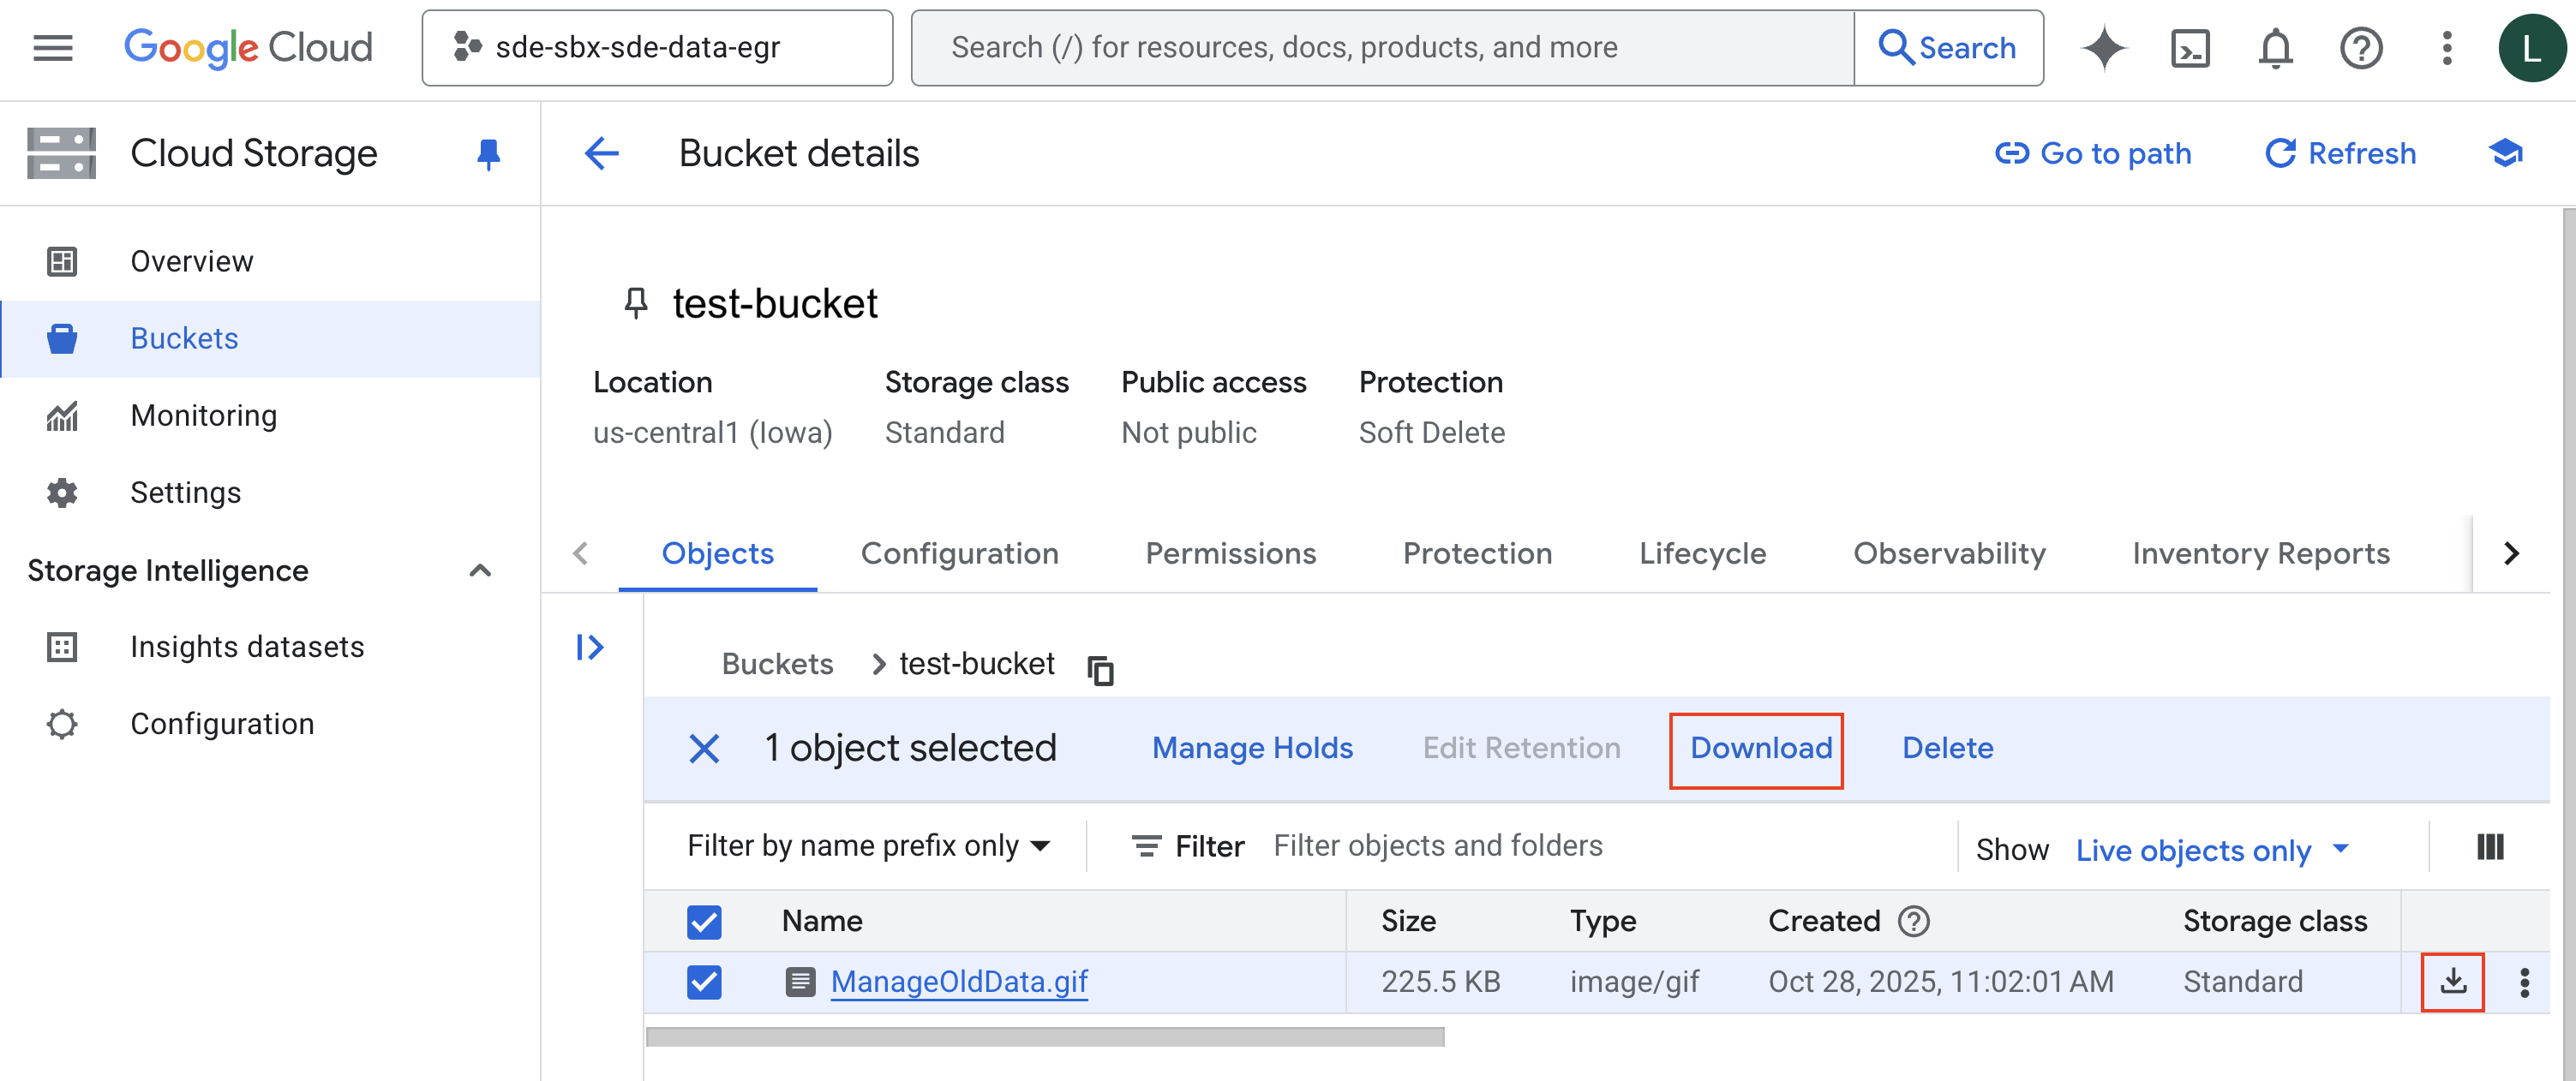Copy bucket path with copy icon
Screen dimensions: 2576x1081
coord(1100,670)
